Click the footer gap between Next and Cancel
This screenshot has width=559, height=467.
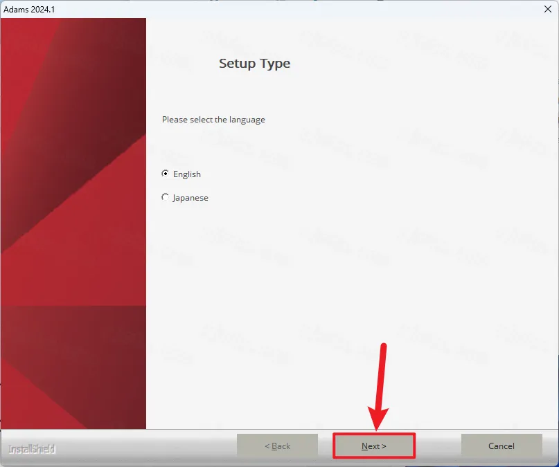438,447
